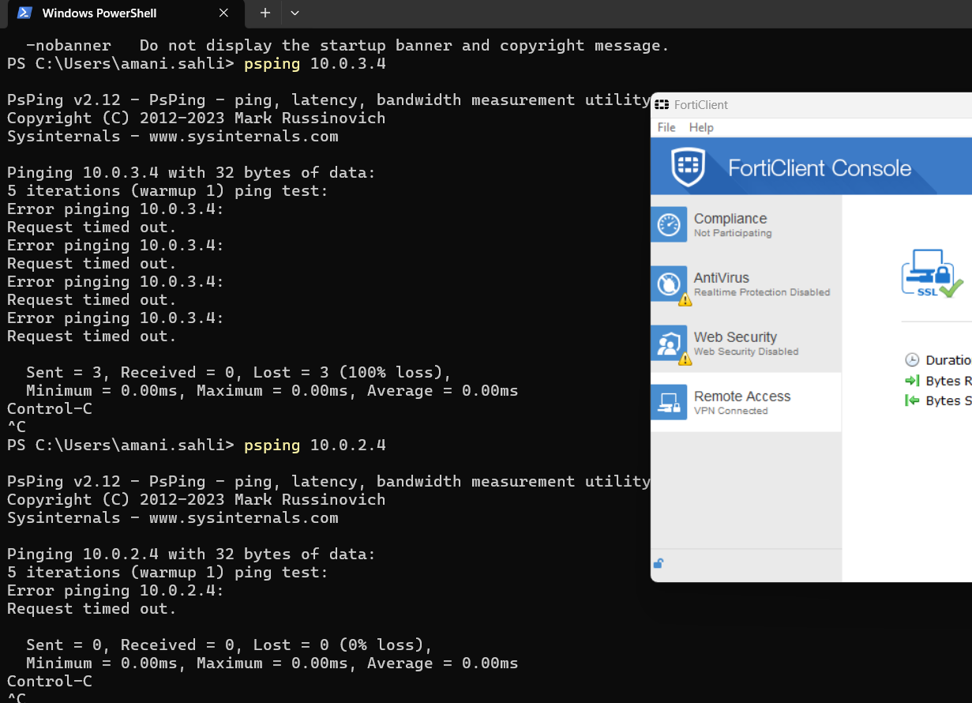Open the File menu in FortiClient
The image size is (972, 703).
[666, 127]
